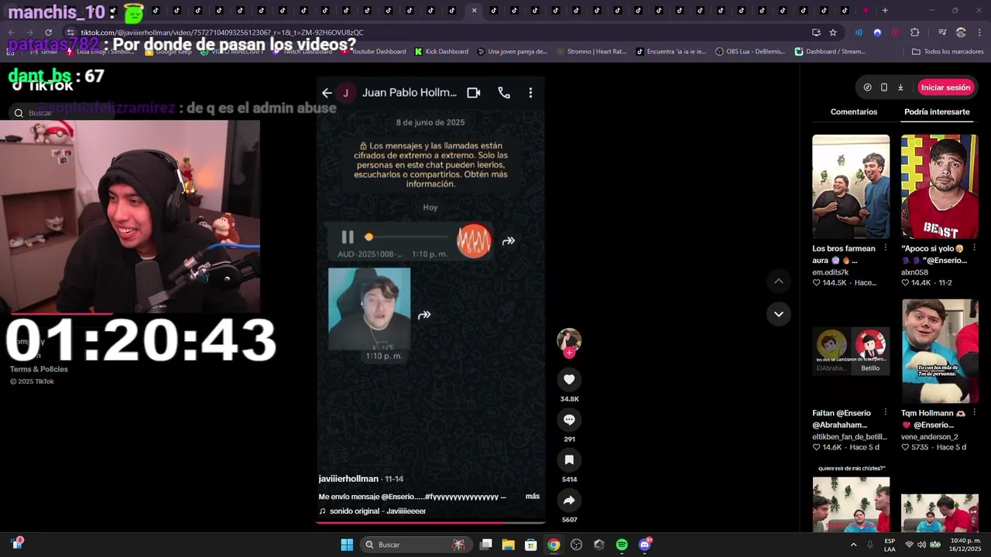The width and height of the screenshot is (991, 557).
Task: Open Youtube Dashboard bookmark
Action: pos(374,52)
